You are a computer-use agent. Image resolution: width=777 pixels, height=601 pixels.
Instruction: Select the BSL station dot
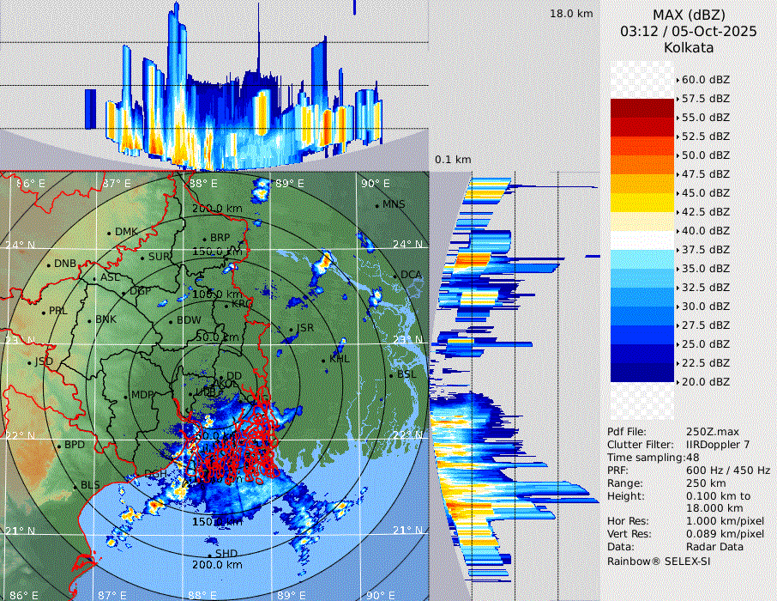point(391,375)
